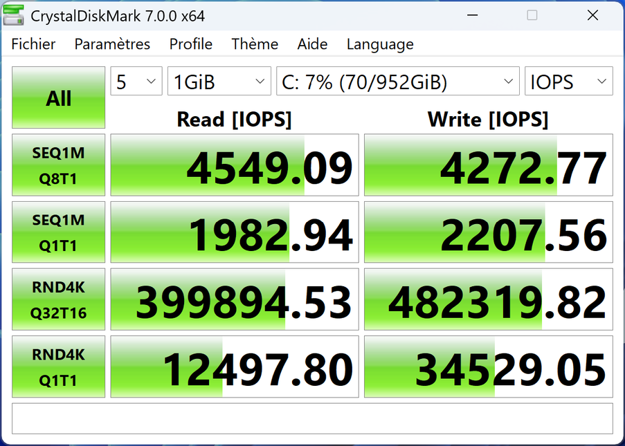Viewport: 625px width, 446px height.
Task: Click the SEQ1M Q8T1 write value 4272.77
Action: 489,165
